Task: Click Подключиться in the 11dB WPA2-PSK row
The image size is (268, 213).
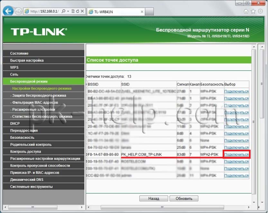Action: click(x=236, y=127)
